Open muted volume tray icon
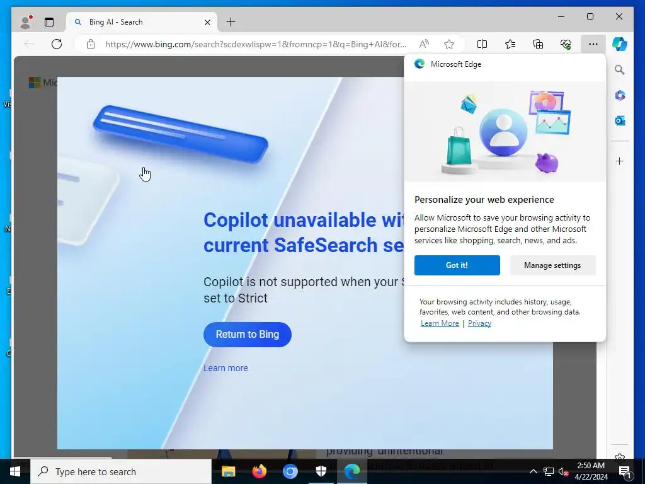Image resolution: width=645 pixels, height=484 pixels. pyautogui.click(x=563, y=471)
